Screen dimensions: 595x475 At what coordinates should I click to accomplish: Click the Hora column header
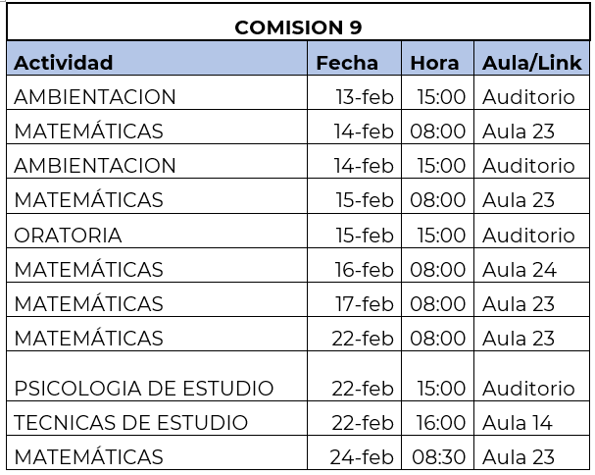pos(434,63)
